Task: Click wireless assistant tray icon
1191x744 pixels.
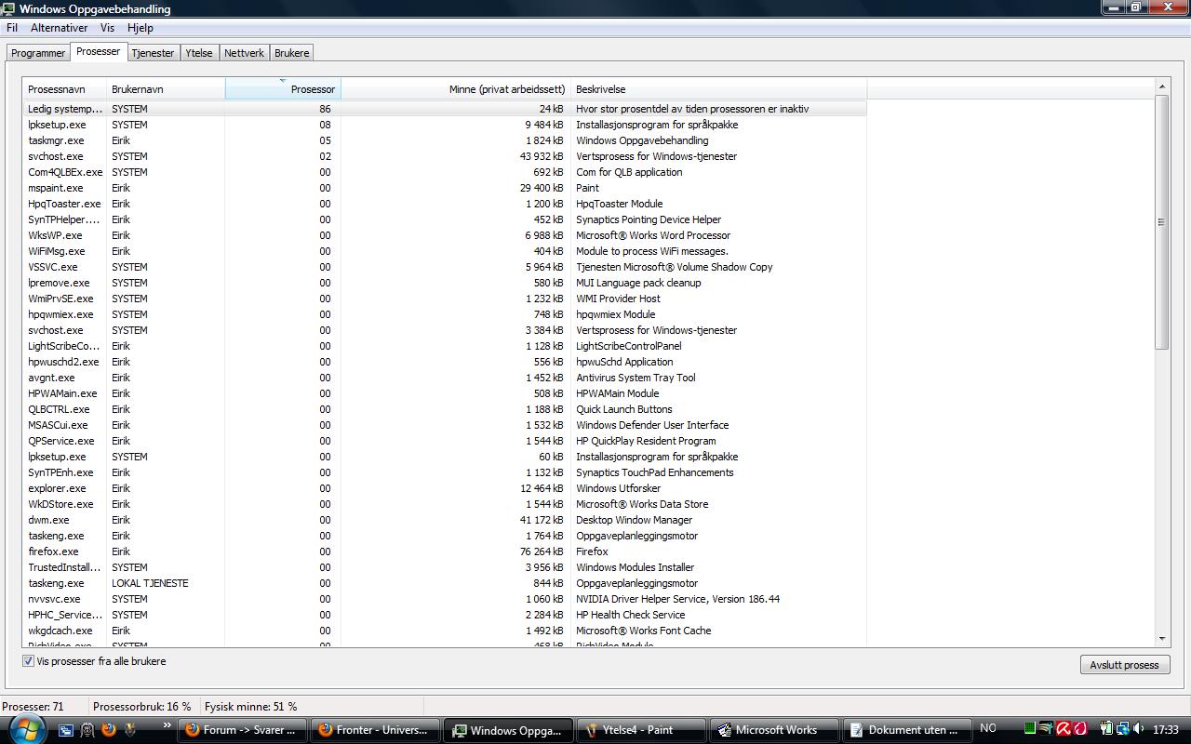Action: [x=1047, y=729]
